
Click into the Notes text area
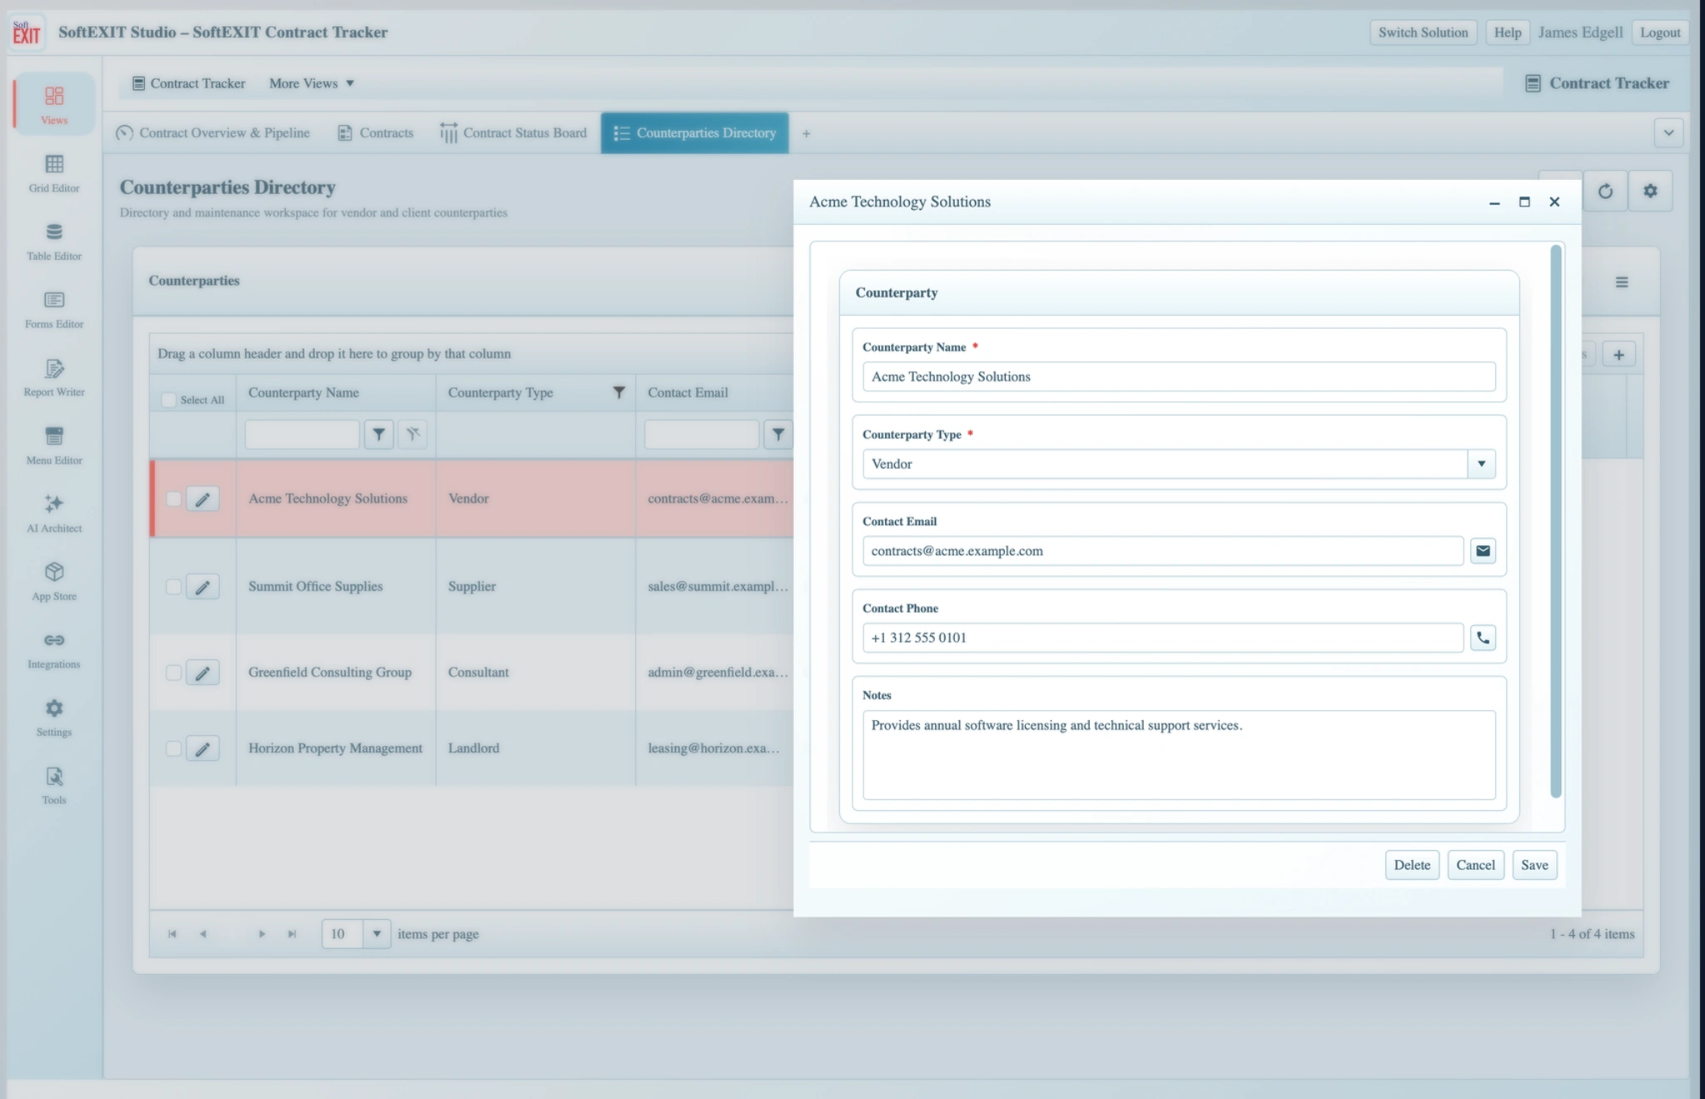[x=1179, y=755]
